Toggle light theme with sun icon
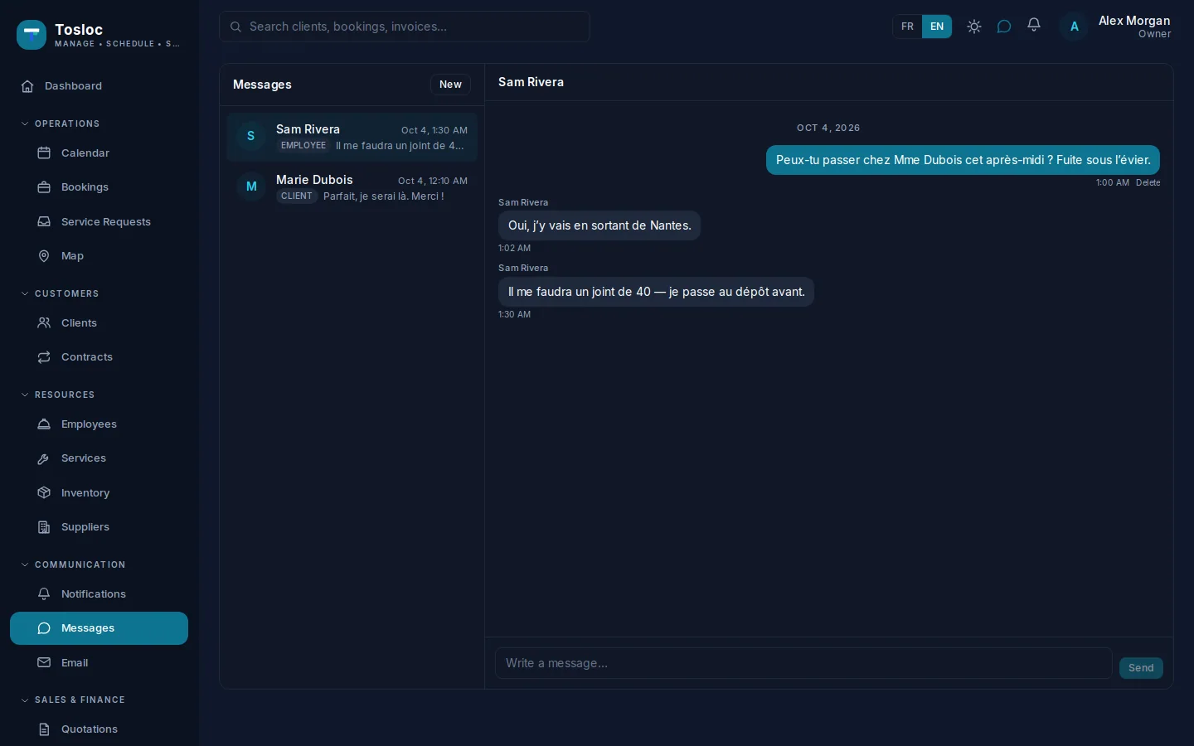 coord(974,27)
